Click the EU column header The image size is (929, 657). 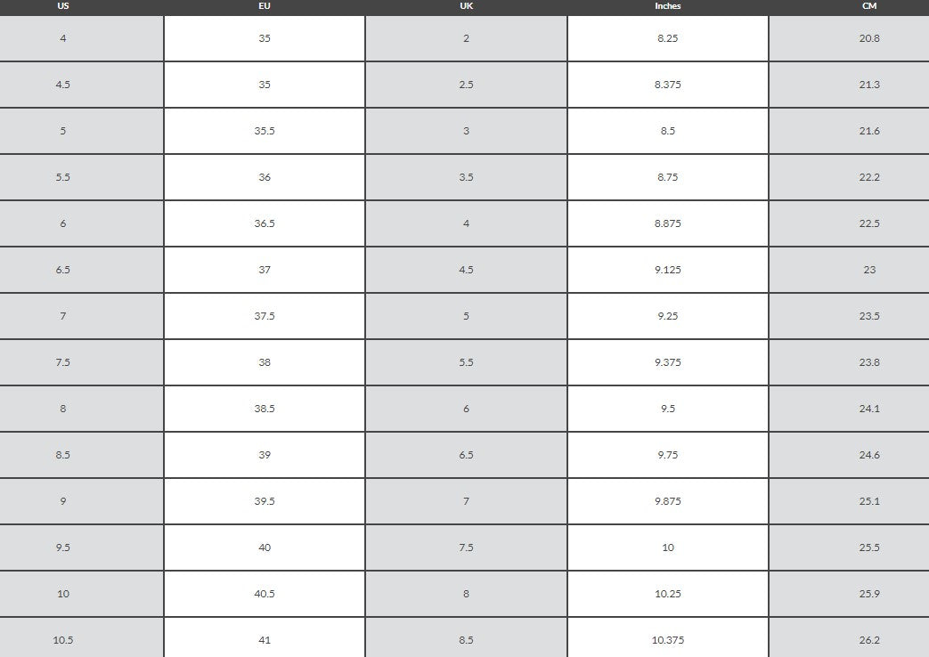pos(265,6)
